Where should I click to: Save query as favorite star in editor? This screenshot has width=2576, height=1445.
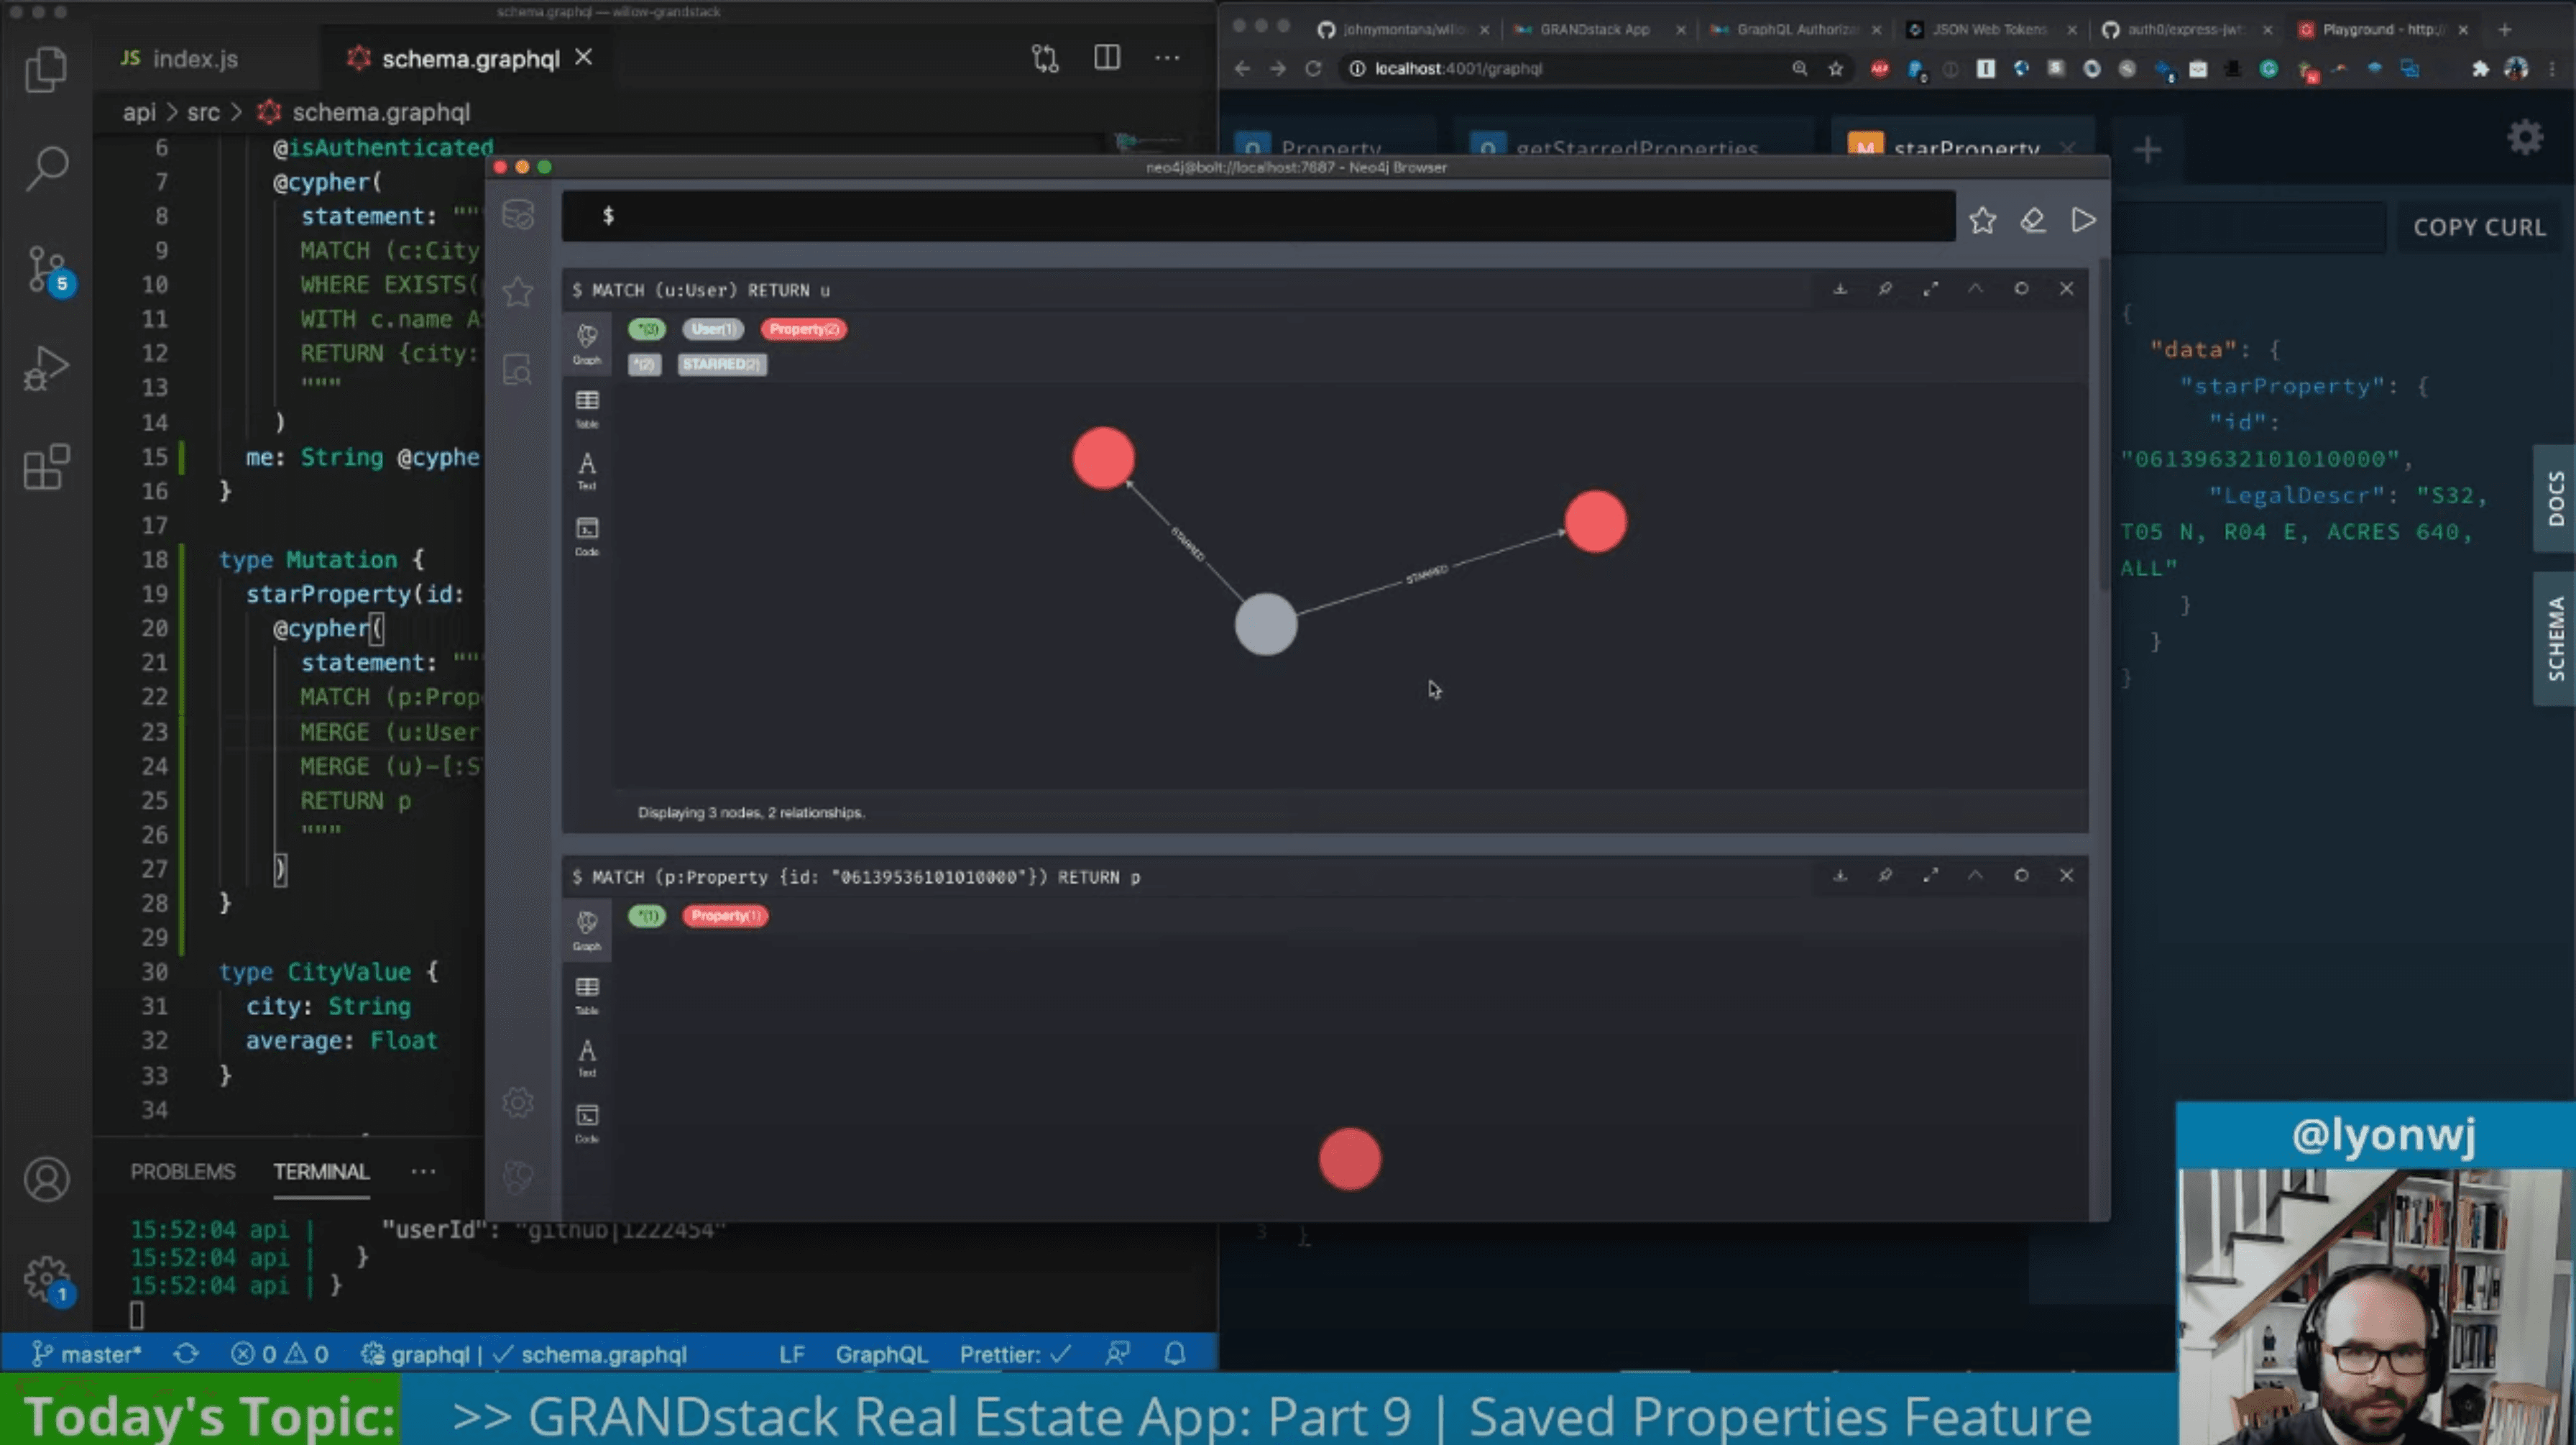[1982, 220]
